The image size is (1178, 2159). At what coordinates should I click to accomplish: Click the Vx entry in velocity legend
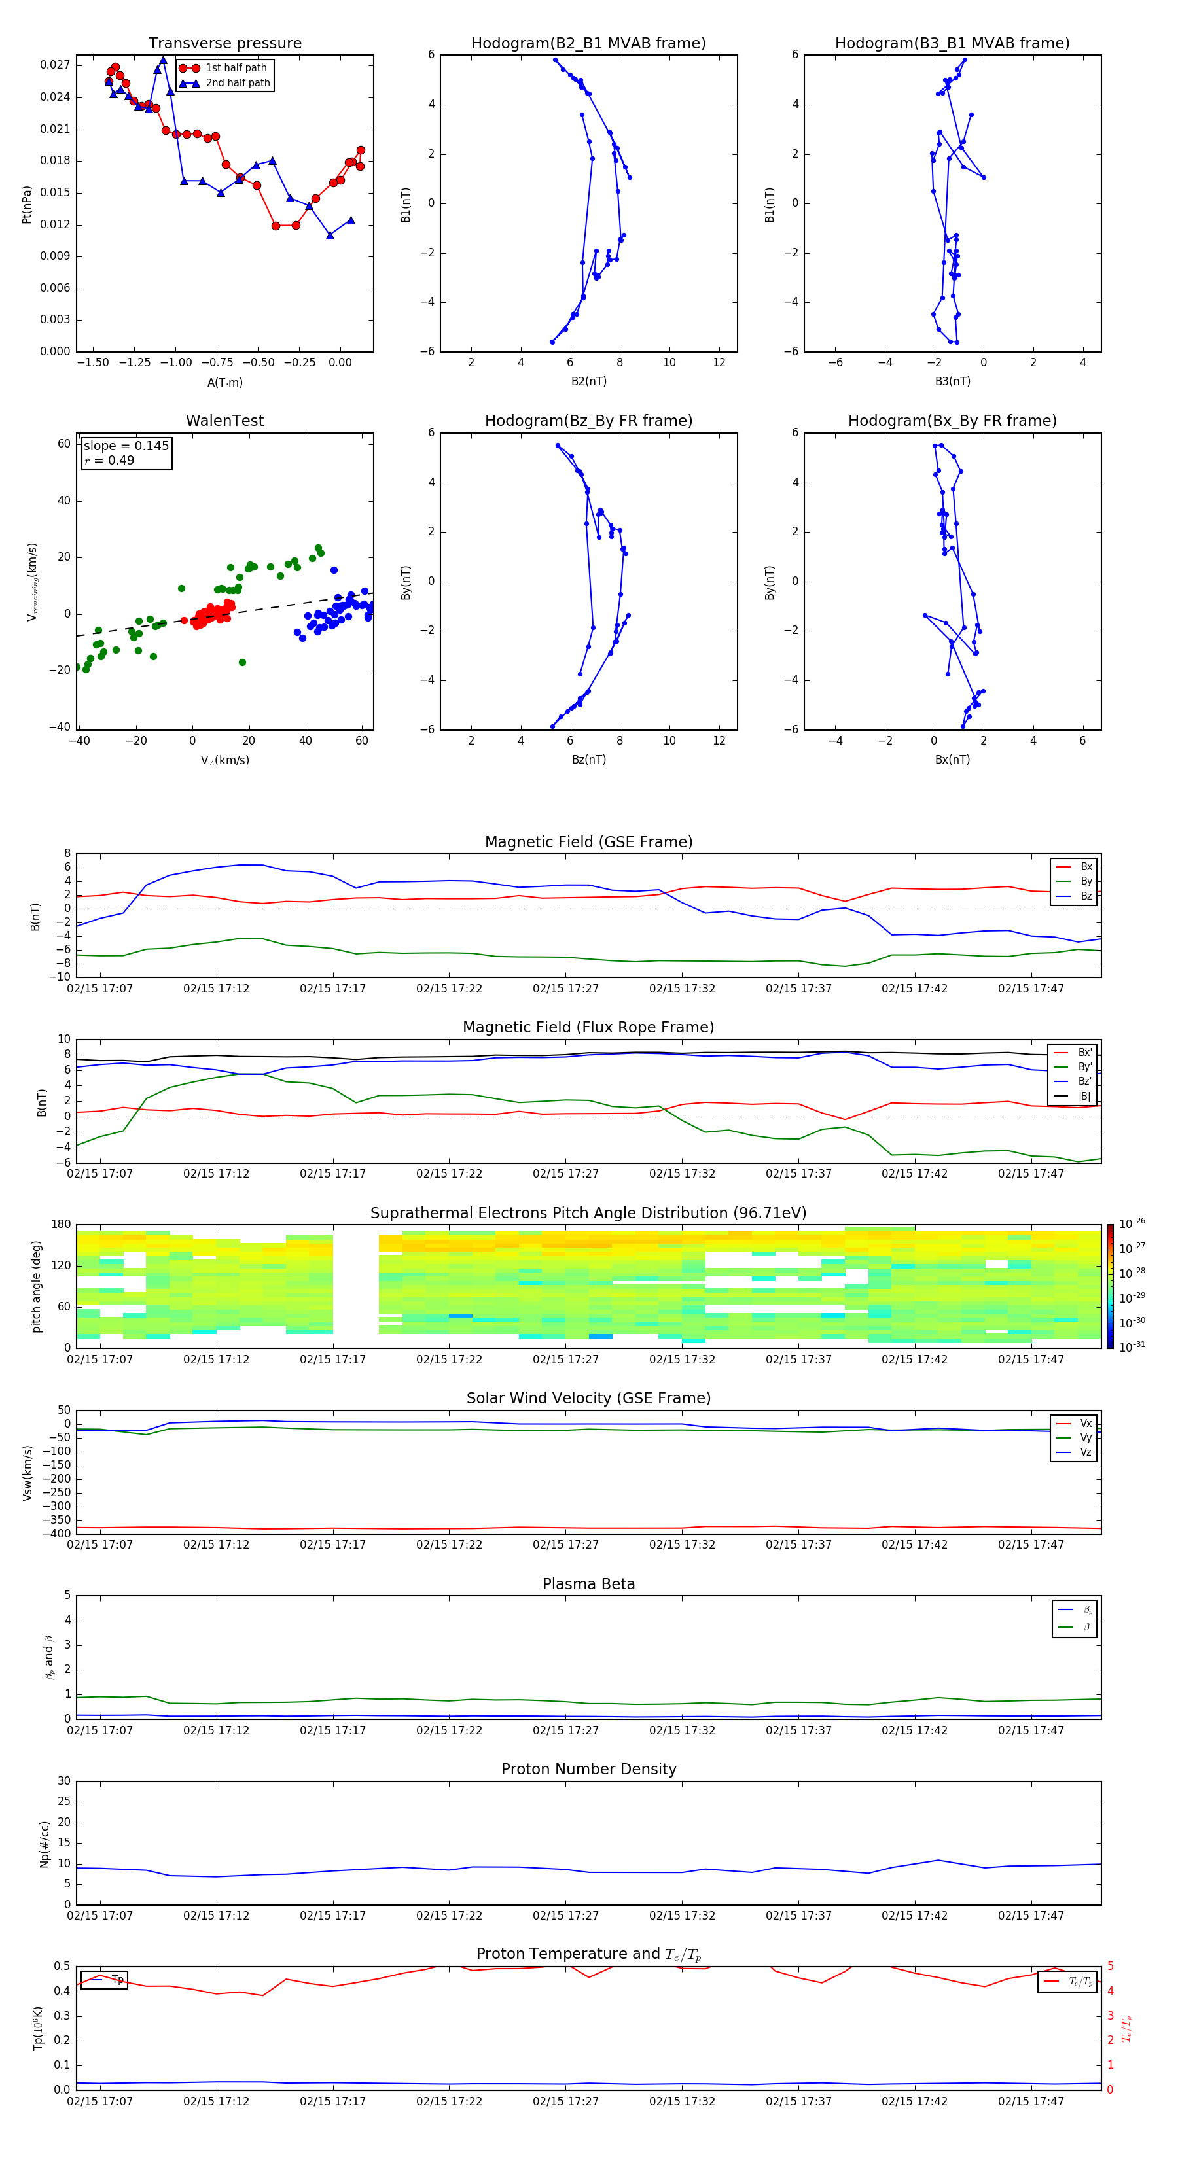tap(1074, 1423)
